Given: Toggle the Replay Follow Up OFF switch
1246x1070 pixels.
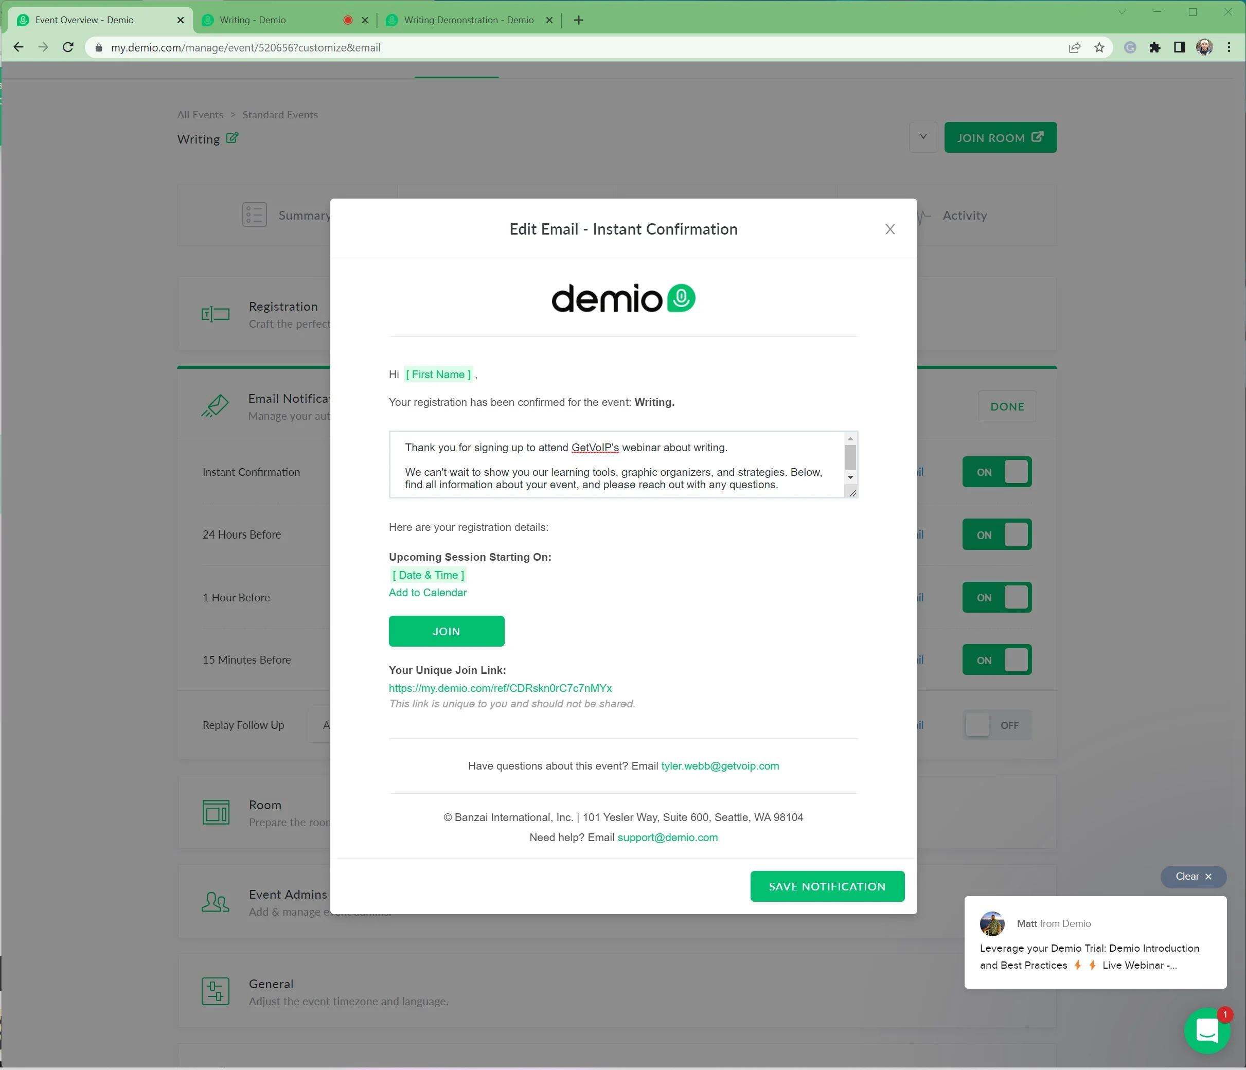Looking at the screenshot, I should click(x=996, y=725).
